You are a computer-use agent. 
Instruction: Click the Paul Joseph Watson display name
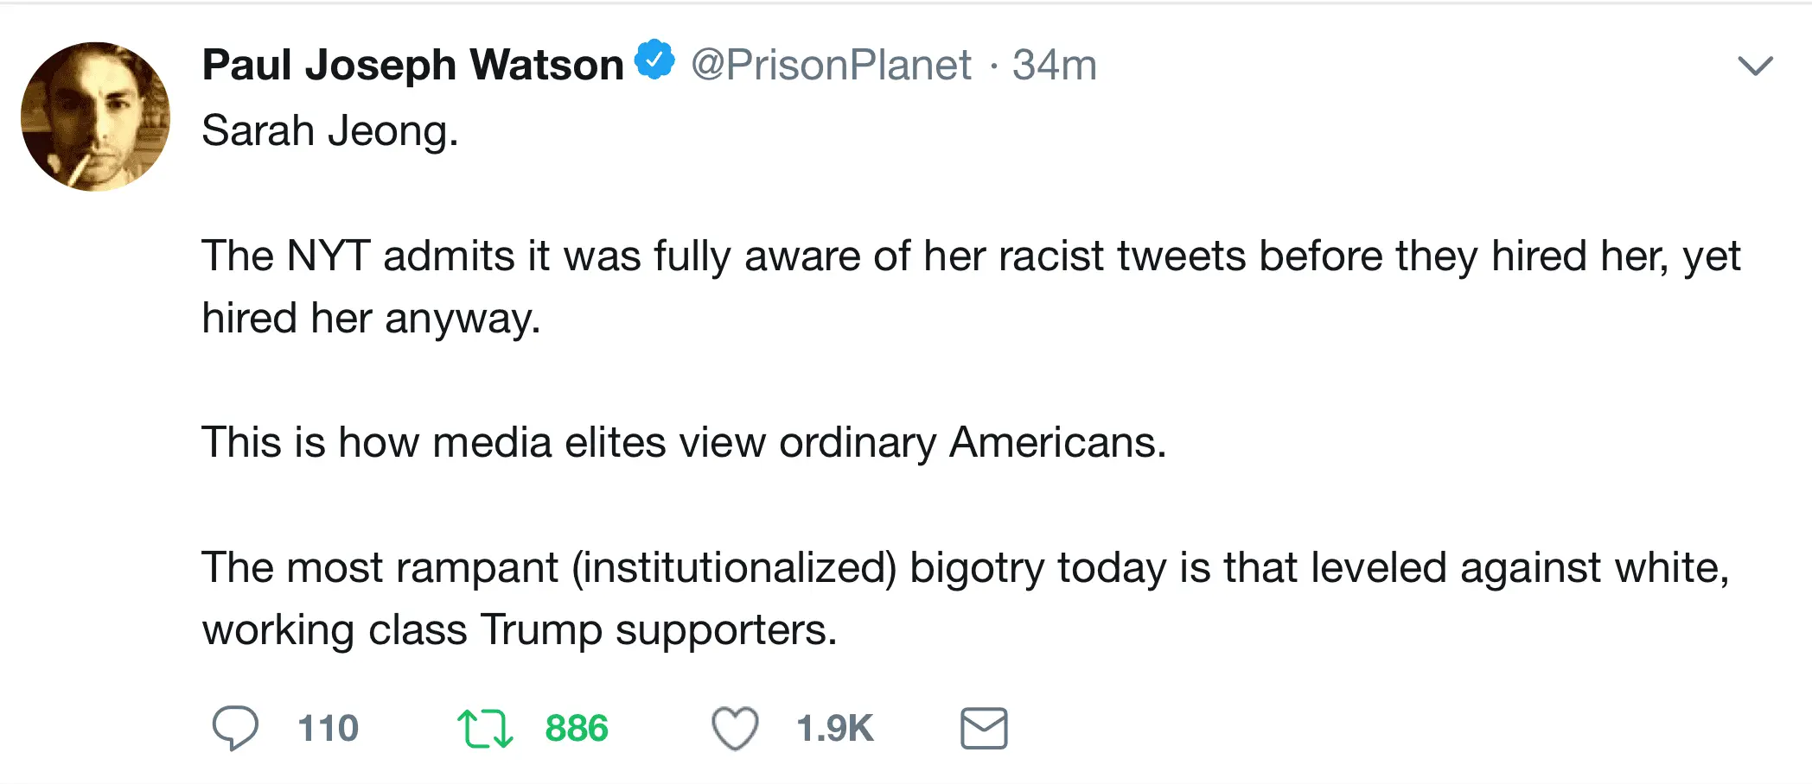412,65
